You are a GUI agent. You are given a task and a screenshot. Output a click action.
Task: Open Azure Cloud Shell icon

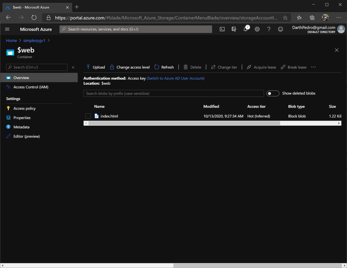pyautogui.click(x=222, y=29)
